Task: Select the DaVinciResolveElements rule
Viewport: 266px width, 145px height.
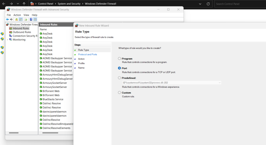Action: point(56,128)
